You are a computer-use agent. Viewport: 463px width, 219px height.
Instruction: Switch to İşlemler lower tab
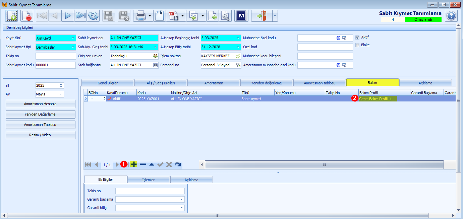point(149,179)
